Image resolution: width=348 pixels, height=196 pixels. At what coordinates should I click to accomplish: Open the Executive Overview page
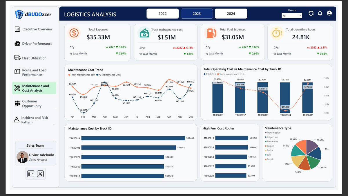34,29
